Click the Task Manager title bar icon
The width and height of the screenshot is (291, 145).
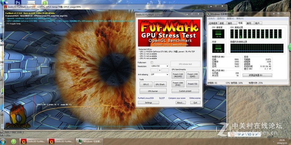coord(208,14)
